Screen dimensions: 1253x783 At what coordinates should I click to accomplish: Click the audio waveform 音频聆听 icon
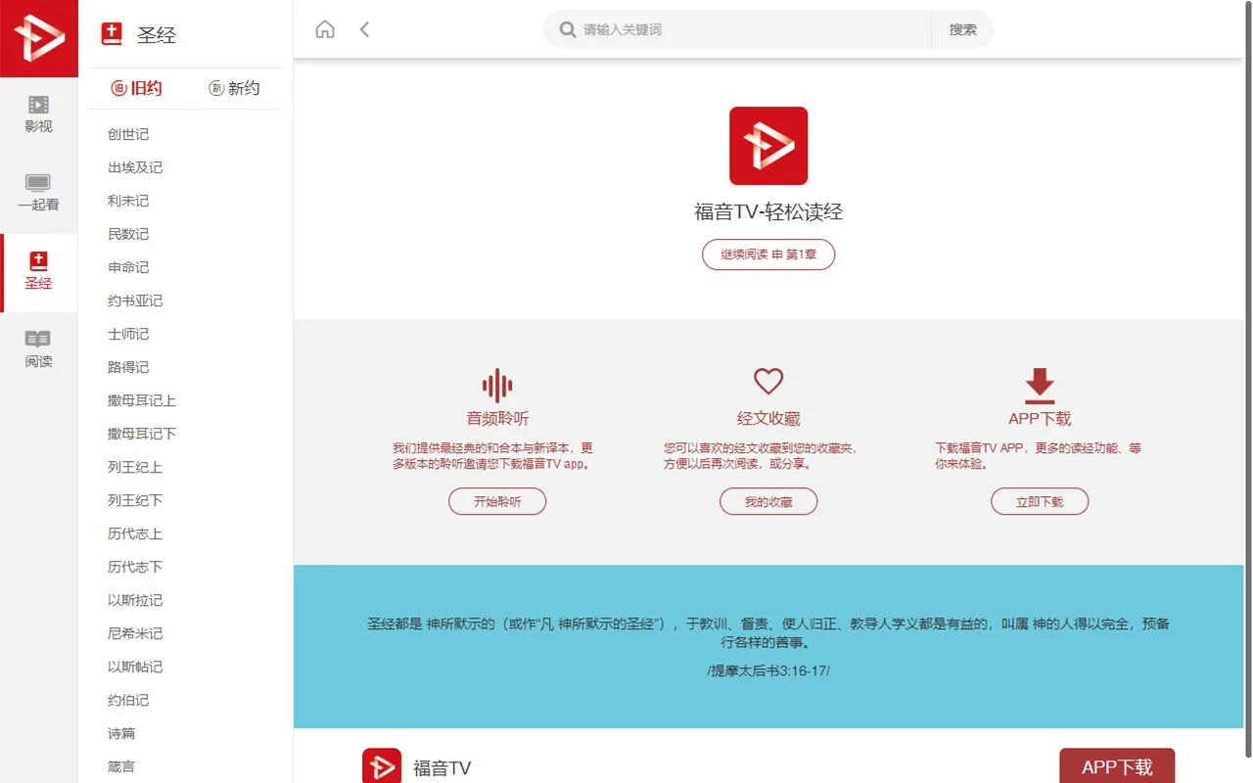tap(497, 385)
